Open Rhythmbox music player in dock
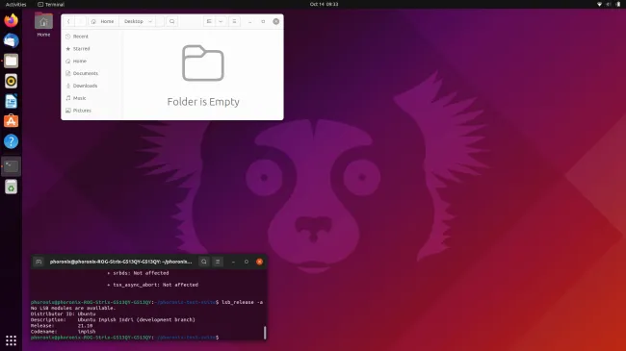626x351 pixels. pos(12,81)
